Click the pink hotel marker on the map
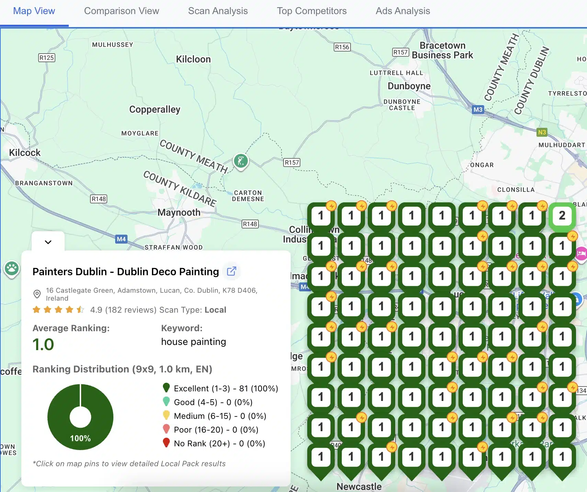The image size is (587, 492). pos(581,253)
